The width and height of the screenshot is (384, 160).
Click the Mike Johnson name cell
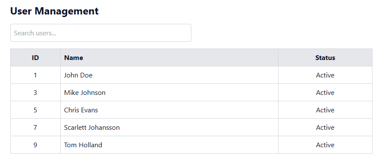coord(169,92)
